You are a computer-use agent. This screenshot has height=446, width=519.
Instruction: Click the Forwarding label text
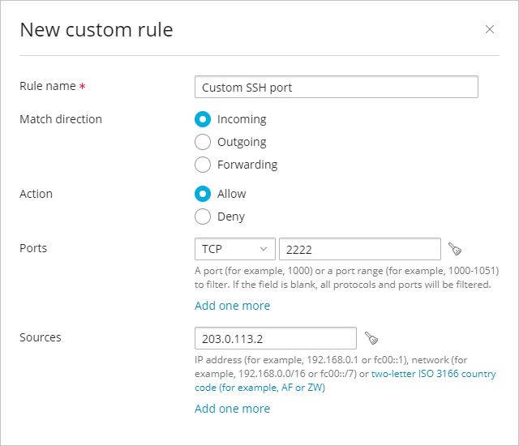click(247, 165)
